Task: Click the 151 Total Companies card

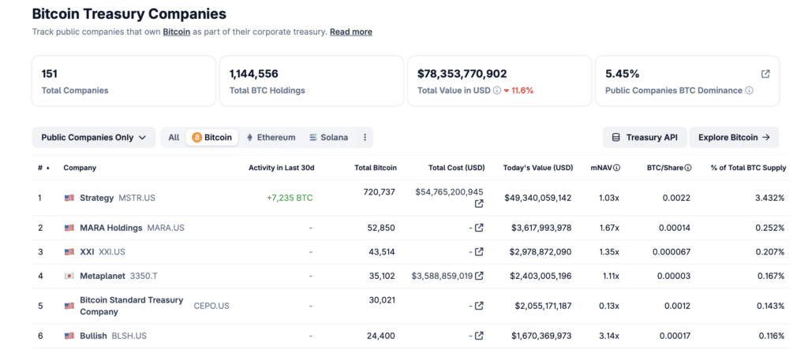Action: click(x=124, y=81)
